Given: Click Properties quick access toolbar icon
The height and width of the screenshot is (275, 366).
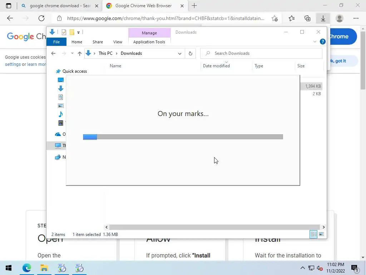Looking at the screenshot, I should pyautogui.click(x=64, y=32).
